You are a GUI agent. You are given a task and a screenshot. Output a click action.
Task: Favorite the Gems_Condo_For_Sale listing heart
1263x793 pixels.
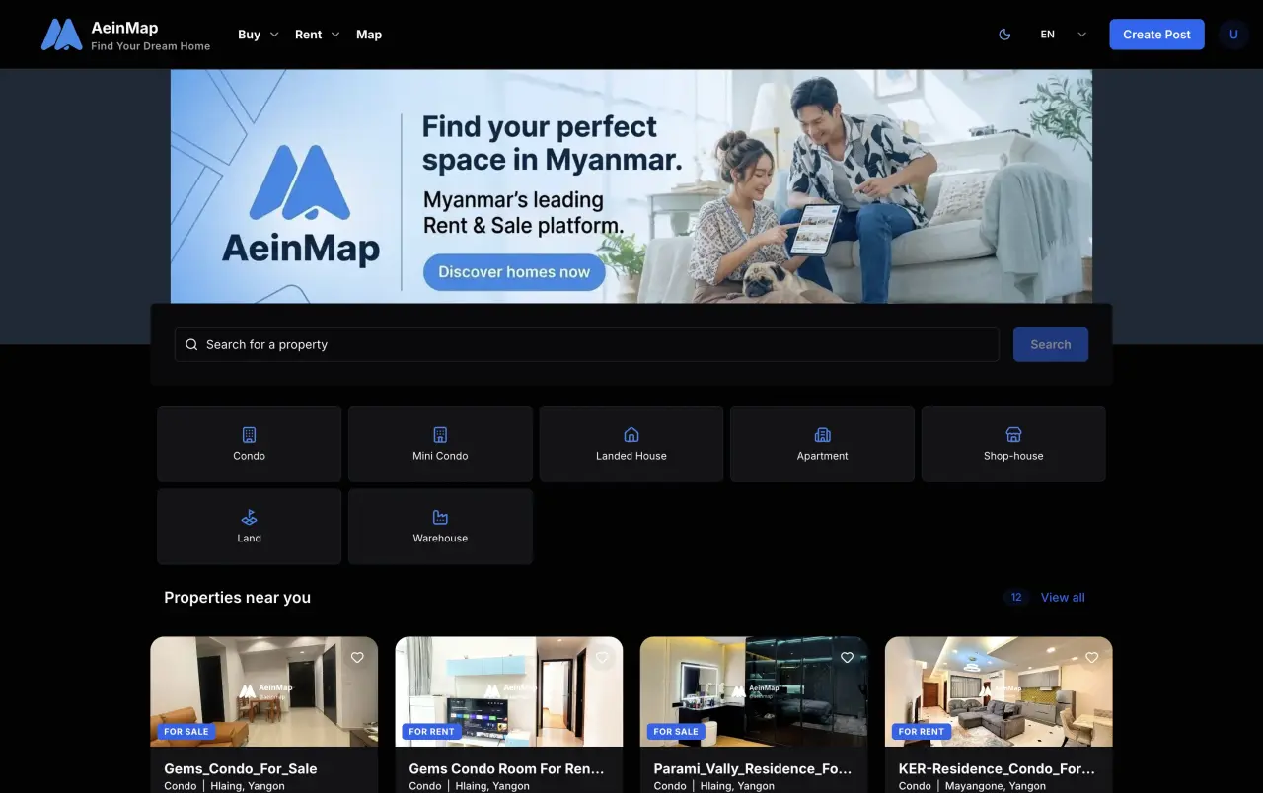coord(357,657)
